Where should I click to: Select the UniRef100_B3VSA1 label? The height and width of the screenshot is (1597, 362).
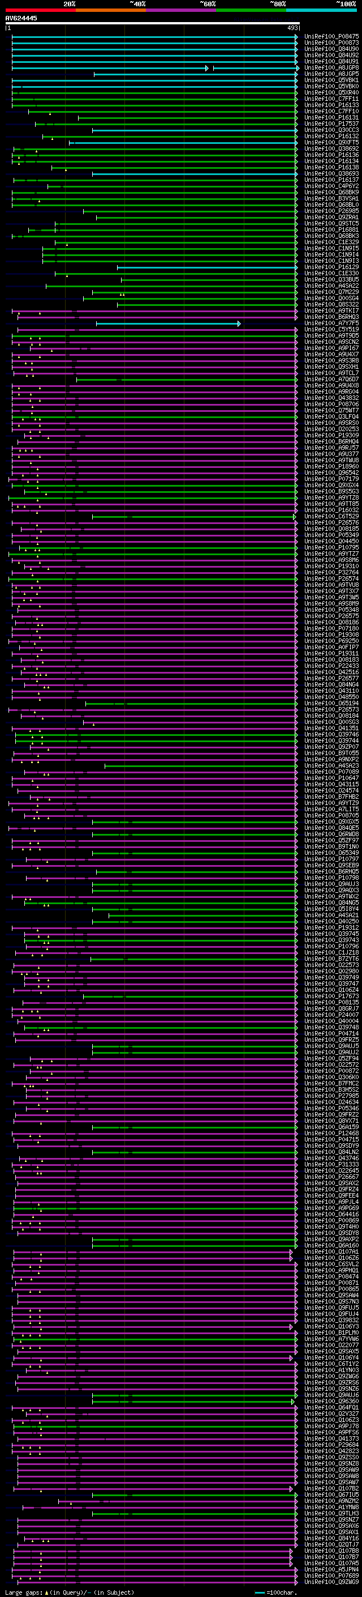click(331, 198)
